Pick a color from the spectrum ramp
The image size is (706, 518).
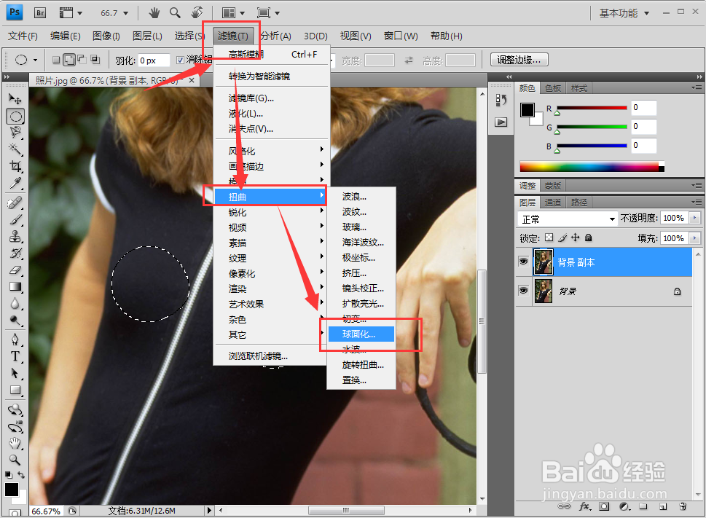[x=590, y=165]
